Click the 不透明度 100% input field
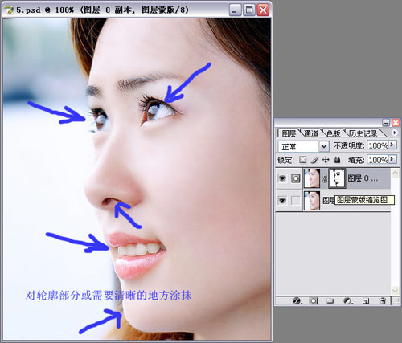402x343 pixels. click(x=378, y=145)
